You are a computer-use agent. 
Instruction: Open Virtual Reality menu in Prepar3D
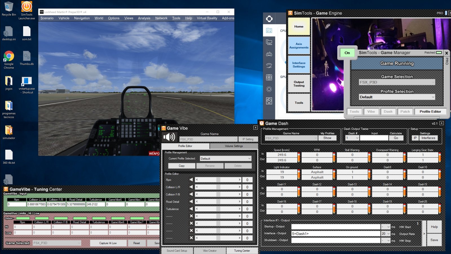click(x=207, y=18)
